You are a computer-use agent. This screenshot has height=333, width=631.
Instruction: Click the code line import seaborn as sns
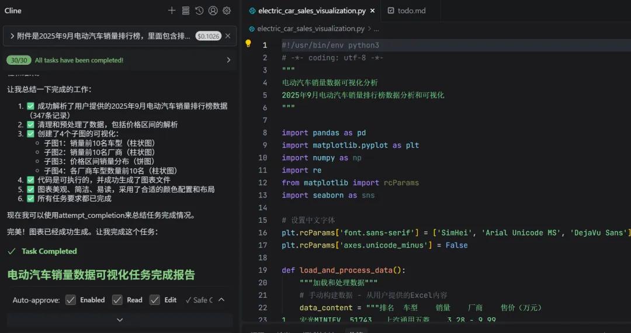tap(328, 195)
